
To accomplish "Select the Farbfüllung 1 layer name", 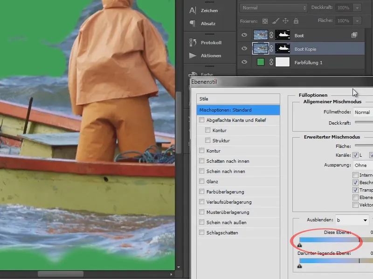I will point(308,63).
